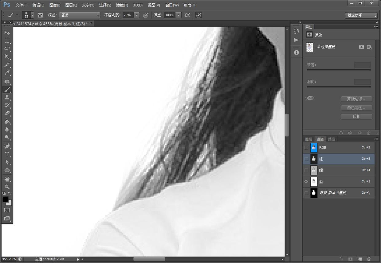381x263 pixels.
Task: Select the Lasso tool
Action: tap(7, 49)
